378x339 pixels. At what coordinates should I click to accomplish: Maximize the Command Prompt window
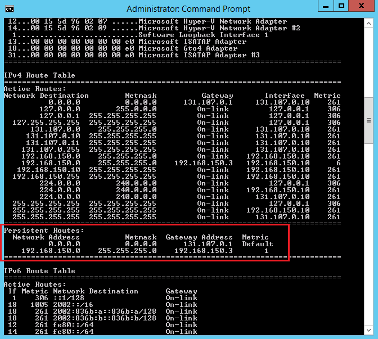tap(341, 6)
